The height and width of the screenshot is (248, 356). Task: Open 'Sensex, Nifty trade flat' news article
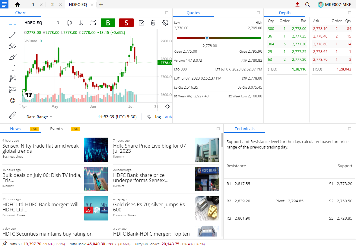click(41, 148)
